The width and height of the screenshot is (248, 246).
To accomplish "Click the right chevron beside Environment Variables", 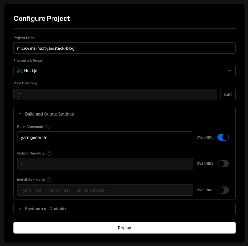I will pos(20,209).
